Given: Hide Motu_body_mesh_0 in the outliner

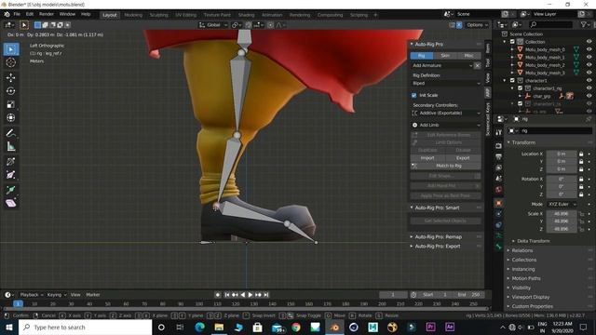Looking at the screenshot, I should [x=589, y=49].
